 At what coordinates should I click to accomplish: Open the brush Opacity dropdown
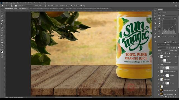(41, 6)
